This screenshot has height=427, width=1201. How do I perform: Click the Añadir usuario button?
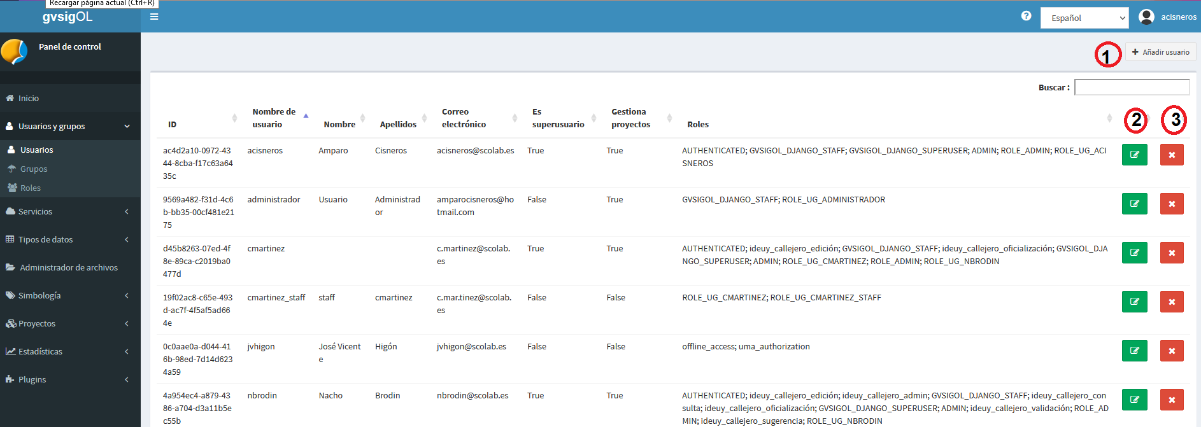[1160, 52]
